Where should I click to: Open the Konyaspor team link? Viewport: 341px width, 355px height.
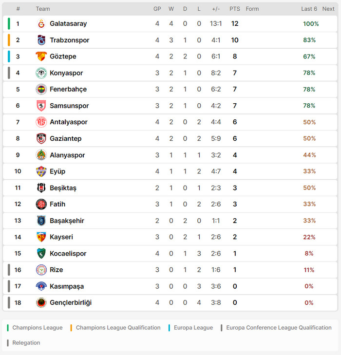[66, 73]
